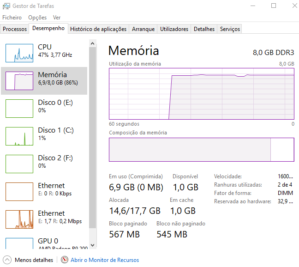The image size is (299, 267).
Task: Switch to the Arranque tab
Action: (143, 29)
